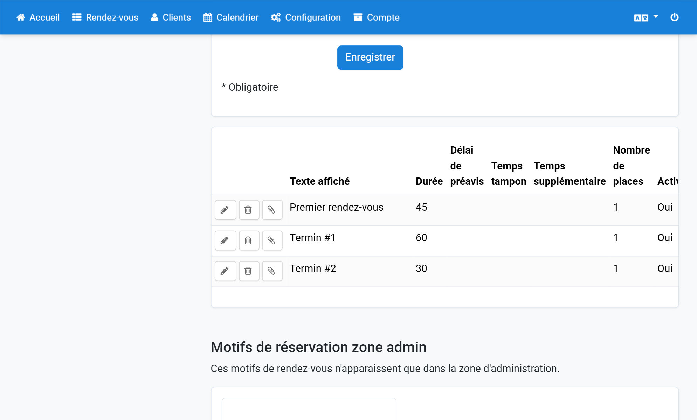
Task: Click the gears icon beside Configuration
Action: click(276, 17)
